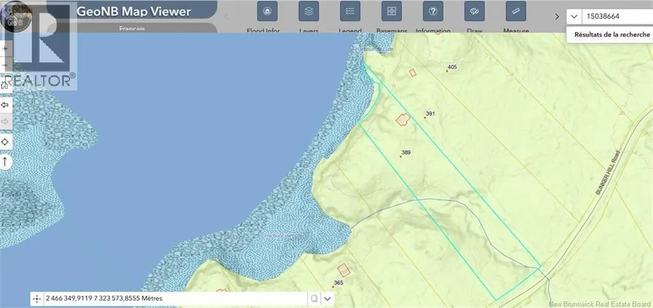
Task: Zoom in on the map
Action: [5, 48]
